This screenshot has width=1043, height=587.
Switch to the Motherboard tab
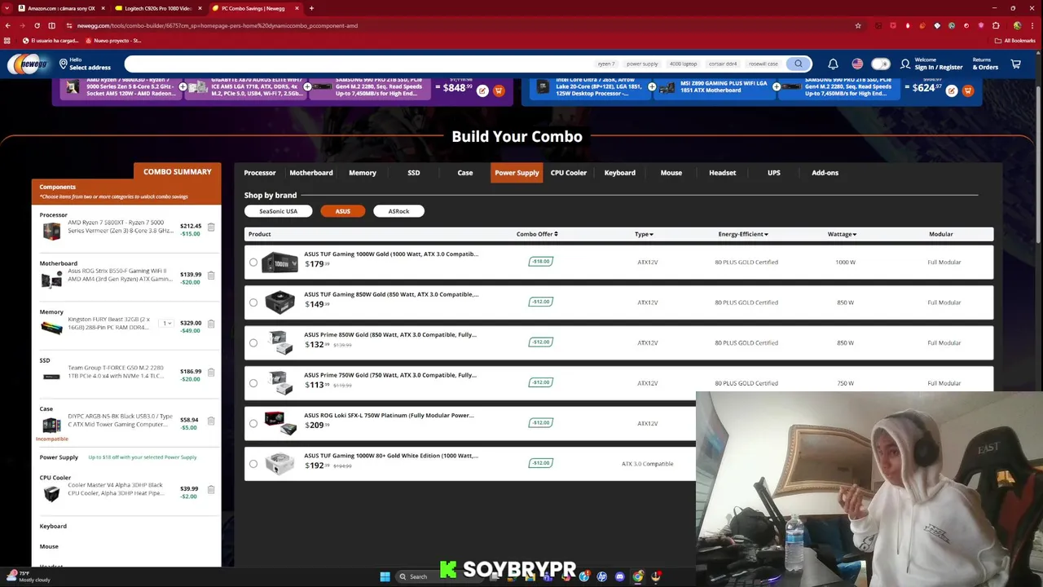pos(311,173)
